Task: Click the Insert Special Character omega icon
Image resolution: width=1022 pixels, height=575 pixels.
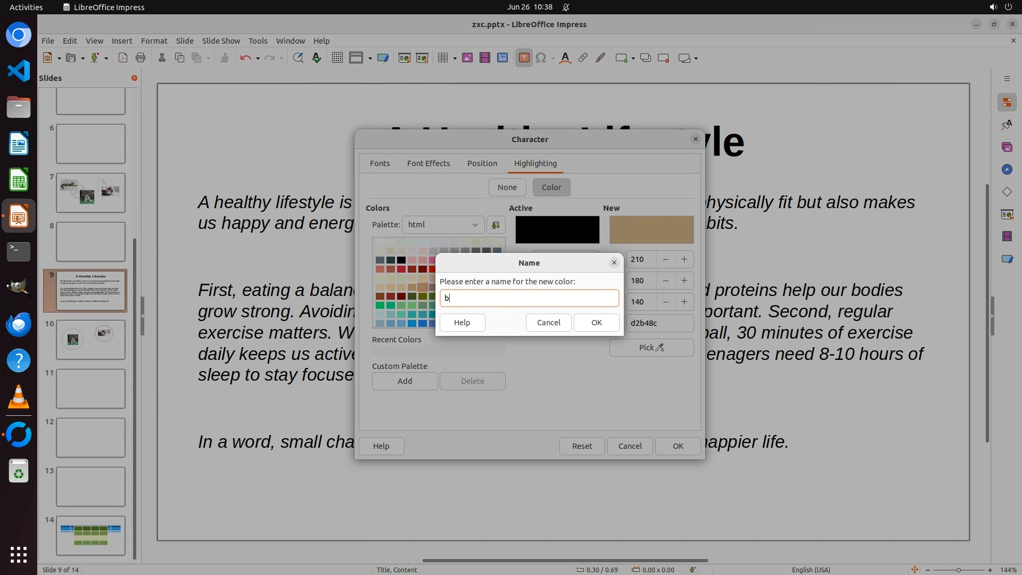Action: point(541,58)
